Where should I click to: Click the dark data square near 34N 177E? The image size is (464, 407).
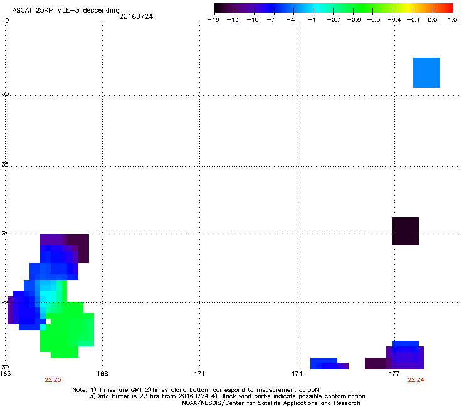coord(405,231)
